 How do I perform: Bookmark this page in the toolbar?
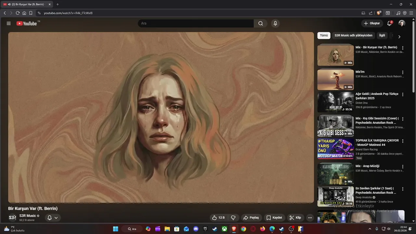[31, 13]
